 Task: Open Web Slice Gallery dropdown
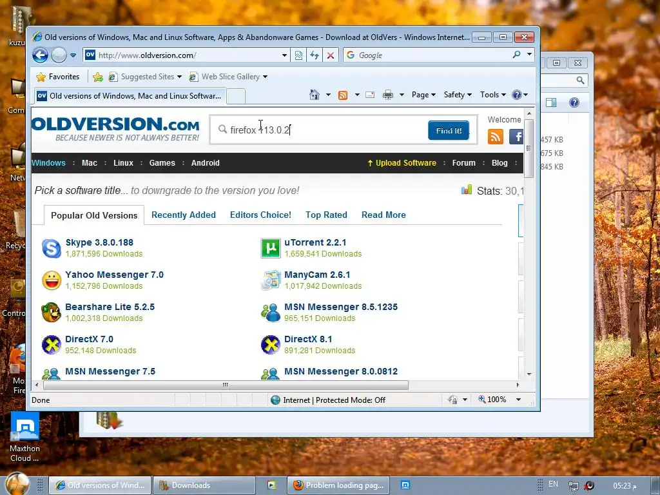pos(228,77)
